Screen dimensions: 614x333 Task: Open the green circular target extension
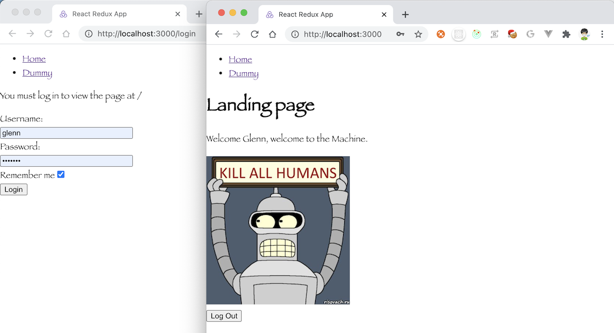477,34
